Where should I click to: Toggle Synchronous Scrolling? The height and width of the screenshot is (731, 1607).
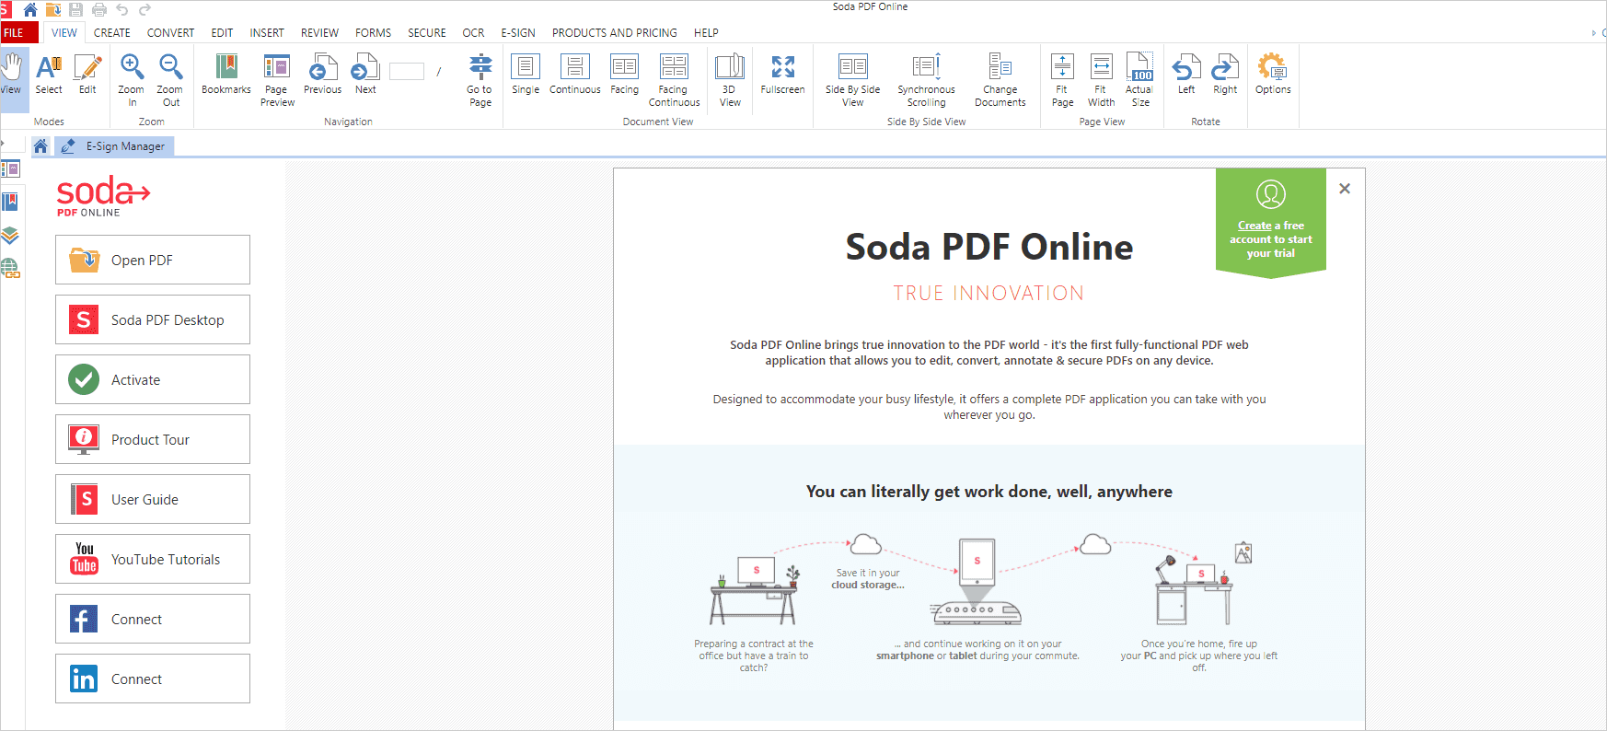pyautogui.click(x=926, y=79)
